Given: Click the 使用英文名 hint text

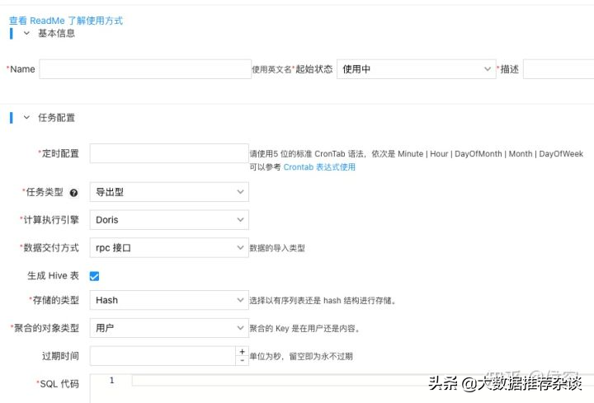Looking at the screenshot, I should [x=271, y=69].
